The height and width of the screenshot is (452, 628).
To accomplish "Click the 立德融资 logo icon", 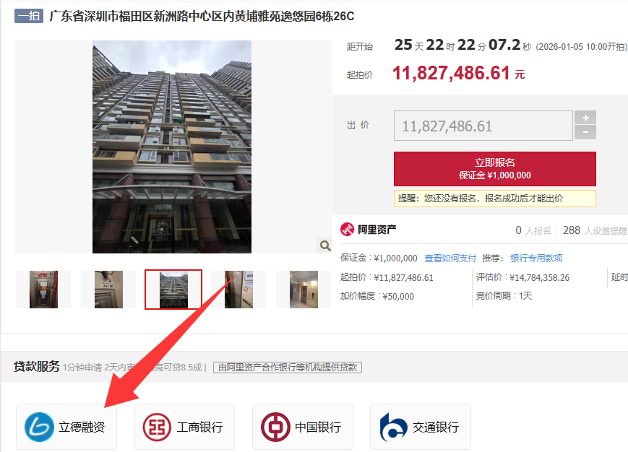I will pyautogui.click(x=39, y=427).
